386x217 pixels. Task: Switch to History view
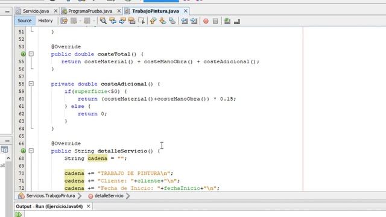46,20
